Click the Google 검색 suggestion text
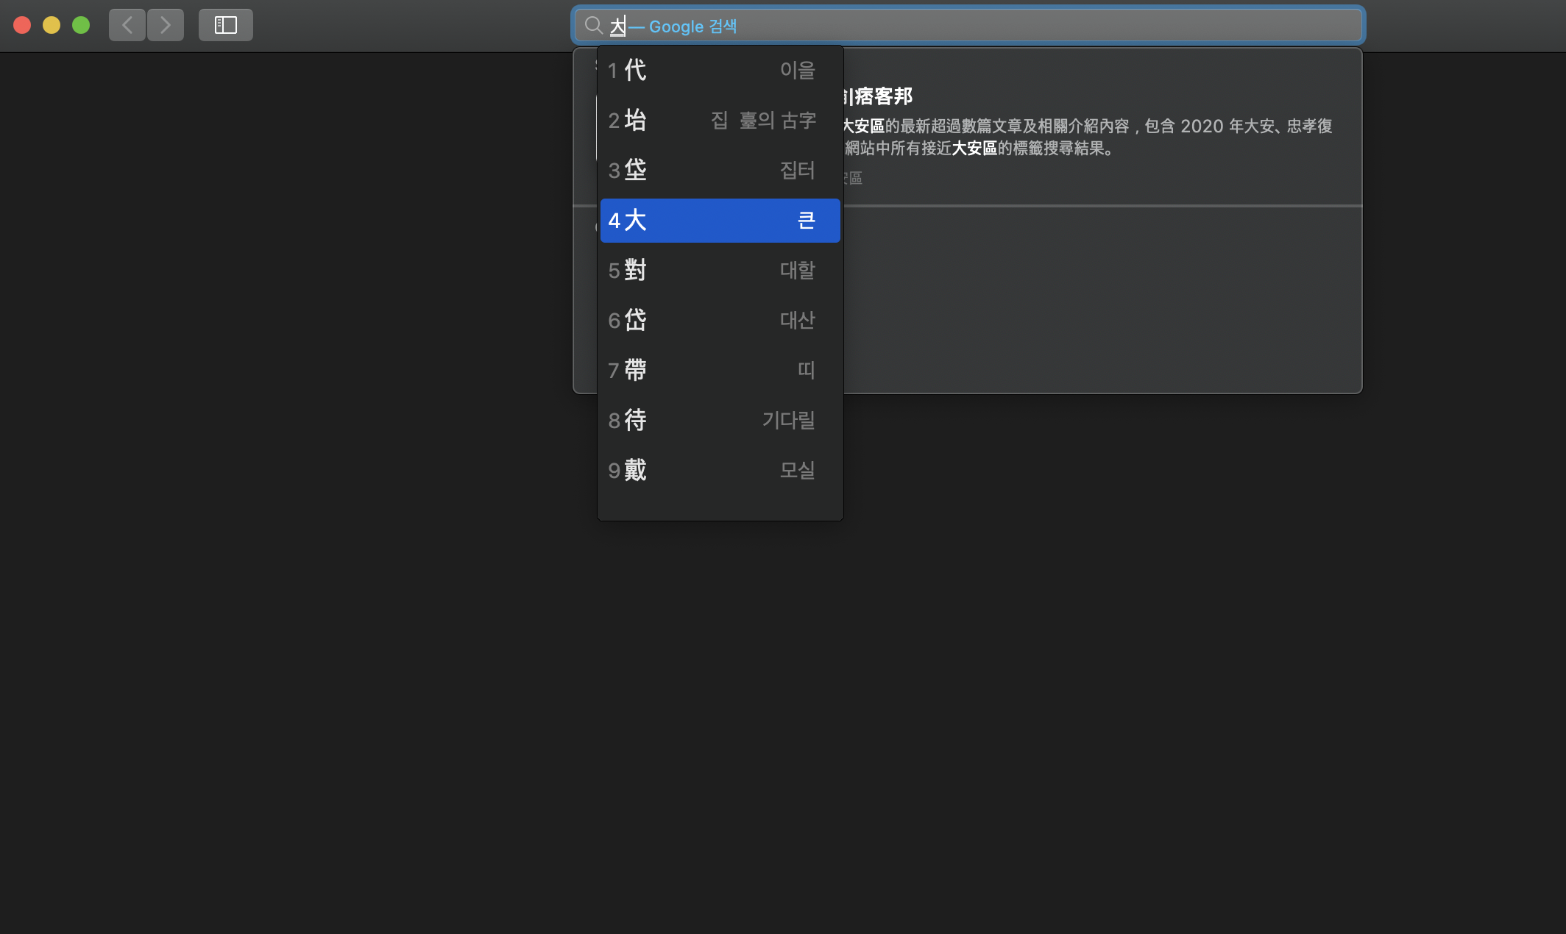 (692, 26)
